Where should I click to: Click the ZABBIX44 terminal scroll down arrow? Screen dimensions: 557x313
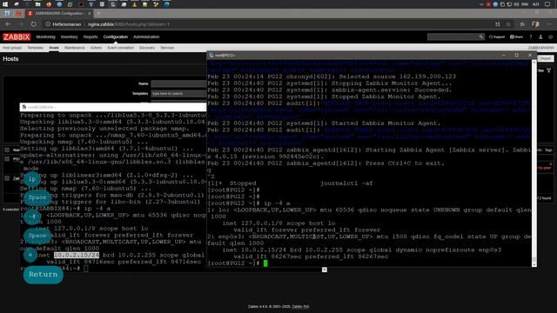325,270
